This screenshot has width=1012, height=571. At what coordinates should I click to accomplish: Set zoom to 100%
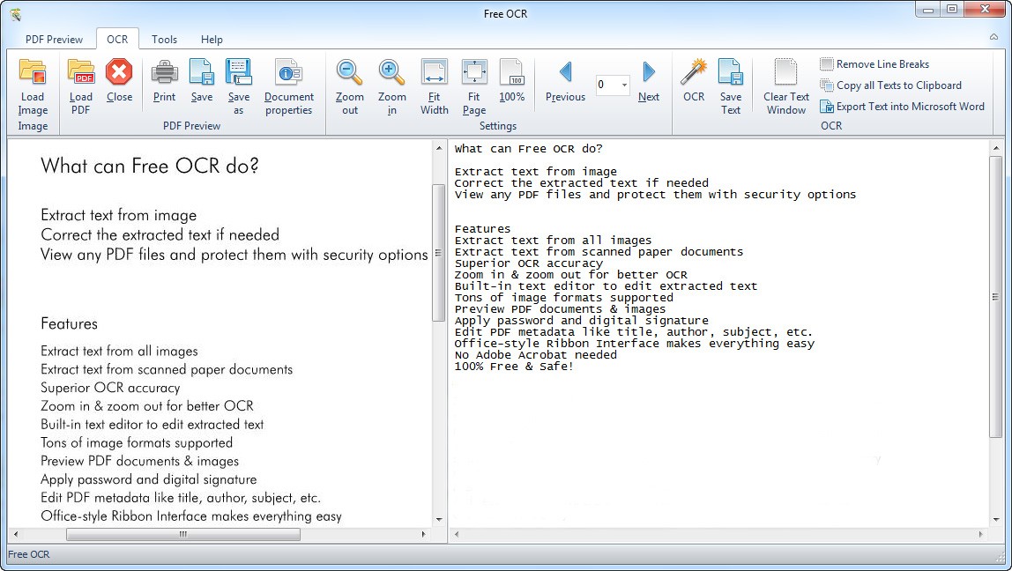pyautogui.click(x=512, y=72)
